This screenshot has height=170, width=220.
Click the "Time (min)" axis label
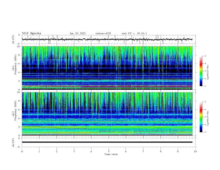coord(111,154)
